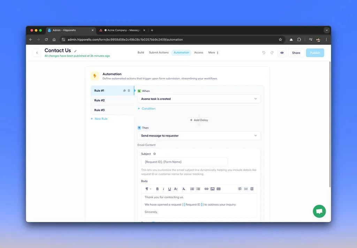Viewport: 357px width, 248px height.
Task: Toggle italic formatting in body editor
Action: 164,189
